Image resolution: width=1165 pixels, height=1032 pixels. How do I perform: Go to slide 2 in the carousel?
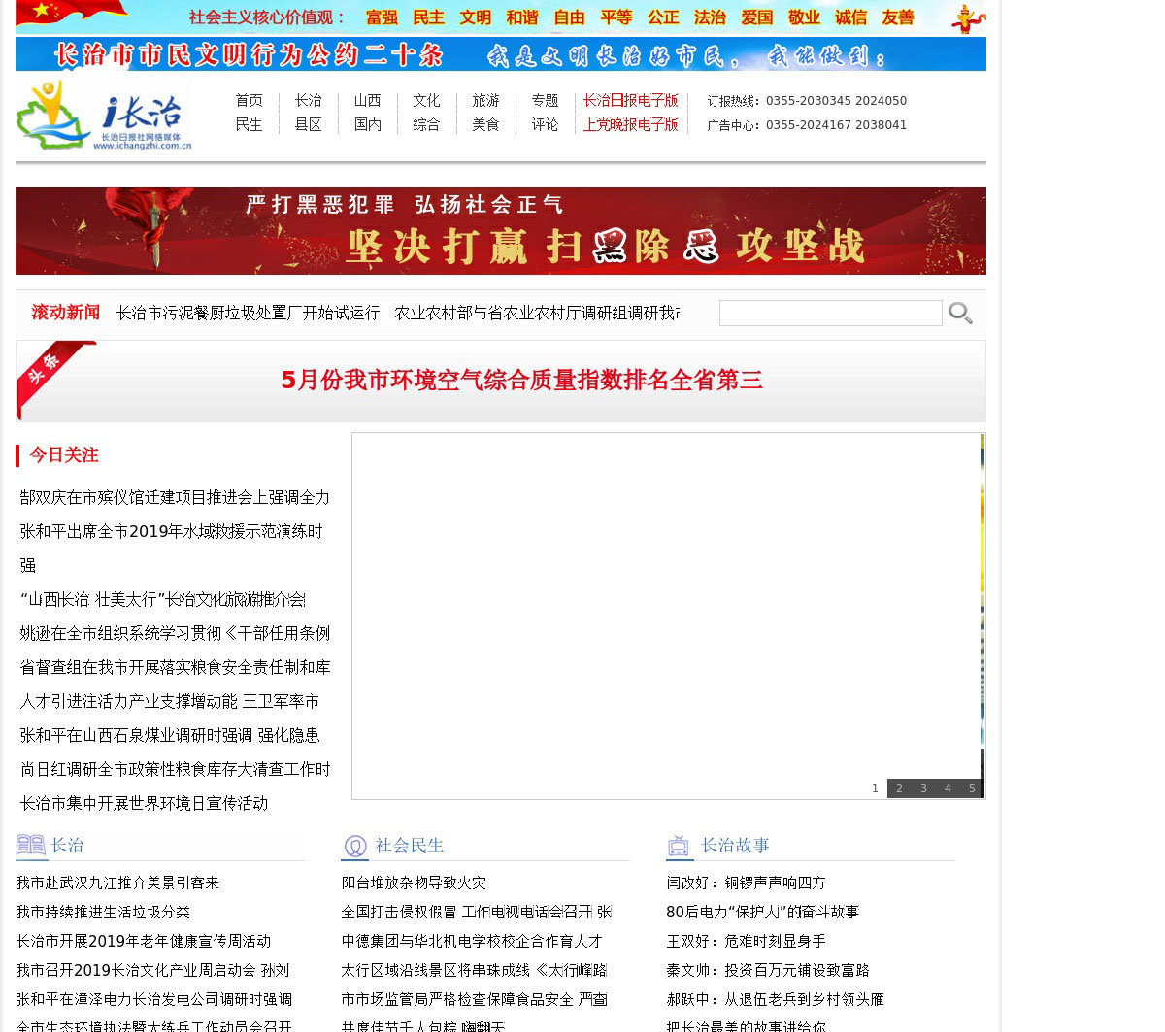click(899, 788)
